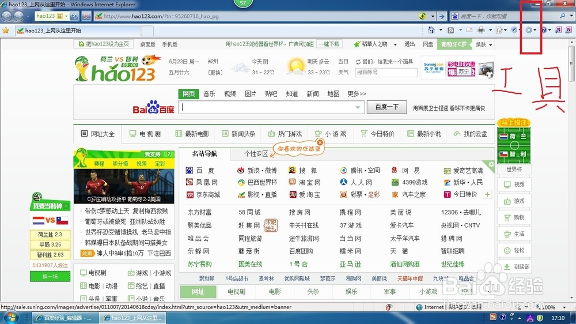Viewport: 576px width, 324px height.
Task: Open the Page menu icon
Action: [x=499, y=30]
